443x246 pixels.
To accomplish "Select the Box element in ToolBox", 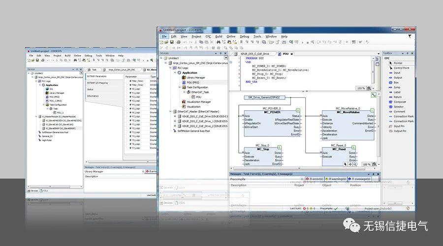I will click(394, 83).
